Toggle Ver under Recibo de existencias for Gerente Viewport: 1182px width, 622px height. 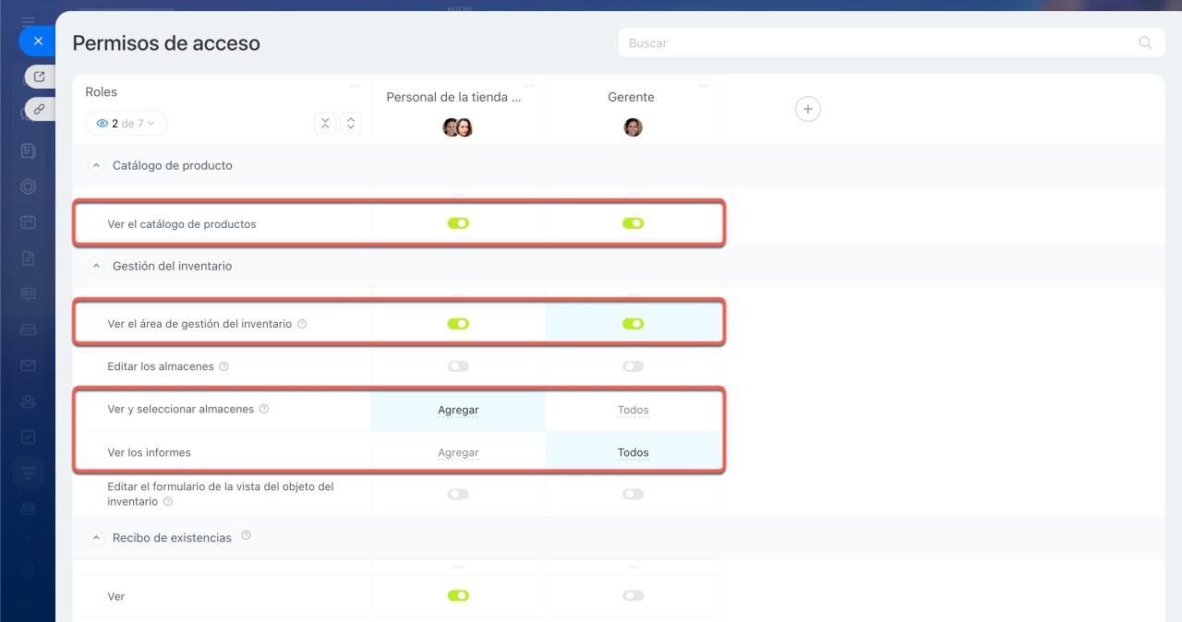click(633, 596)
